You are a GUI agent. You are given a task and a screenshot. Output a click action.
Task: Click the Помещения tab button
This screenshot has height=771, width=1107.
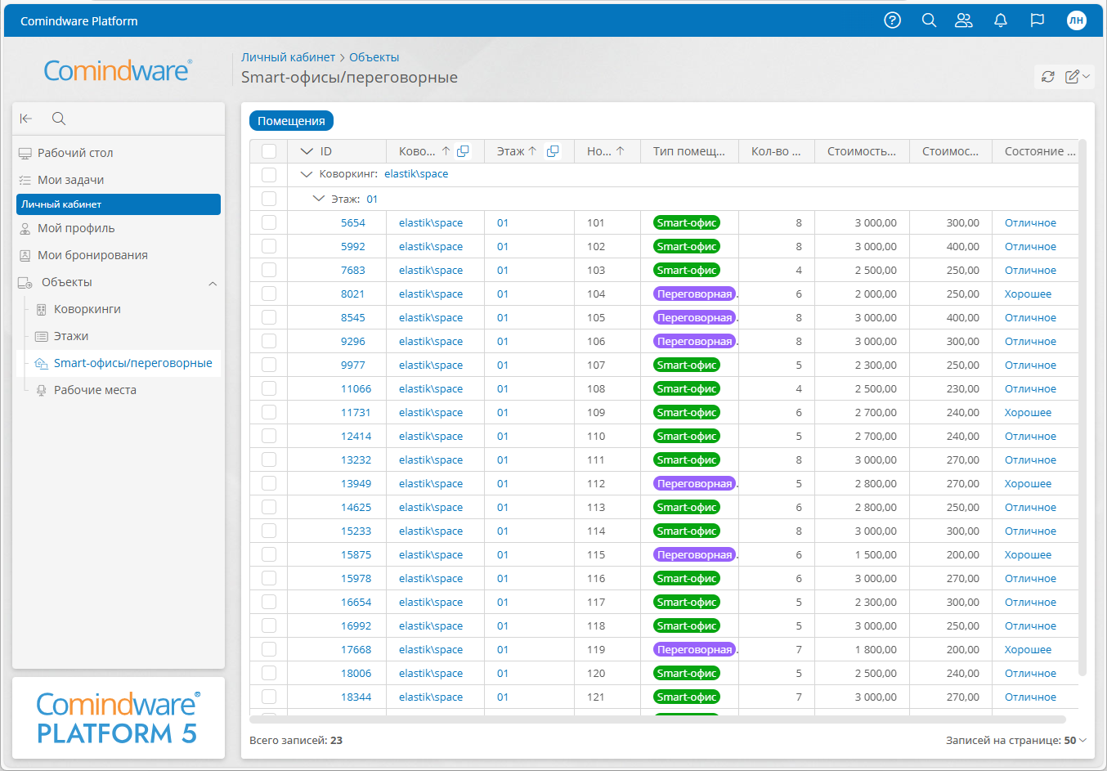click(x=291, y=121)
